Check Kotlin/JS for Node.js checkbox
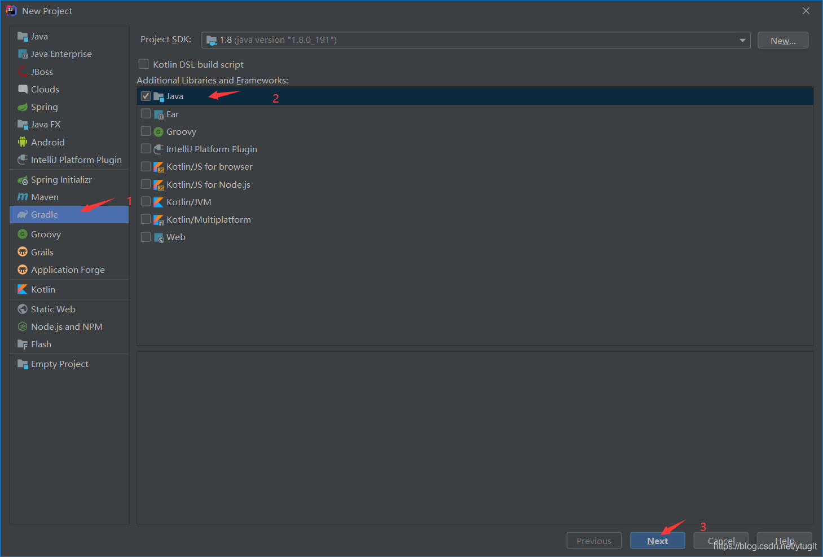The image size is (823, 557). tap(146, 184)
